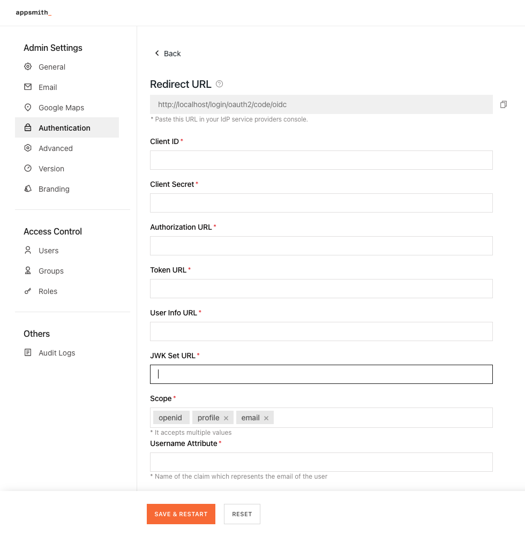Click the Google Maps pin icon
This screenshot has width=525, height=536.
pyautogui.click(x=28, y=107)
